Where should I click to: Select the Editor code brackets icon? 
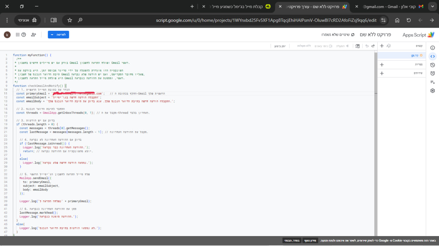click(432, 56)
